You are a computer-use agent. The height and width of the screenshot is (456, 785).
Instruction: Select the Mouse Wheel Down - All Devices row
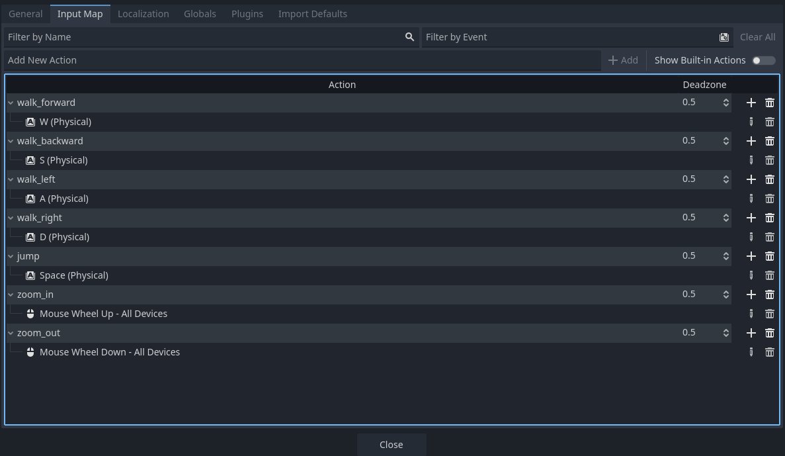tap(368, 352)
